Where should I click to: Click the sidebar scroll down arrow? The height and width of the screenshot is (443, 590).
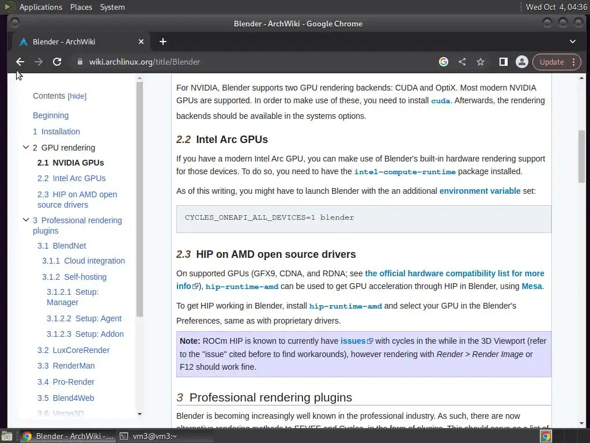pos(139,414)
